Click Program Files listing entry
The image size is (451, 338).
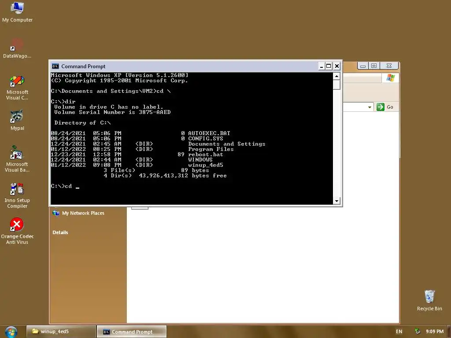(x=211, y=149)
